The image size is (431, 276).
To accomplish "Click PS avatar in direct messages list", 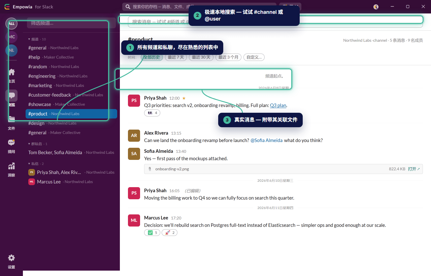I will coord(32,172).
